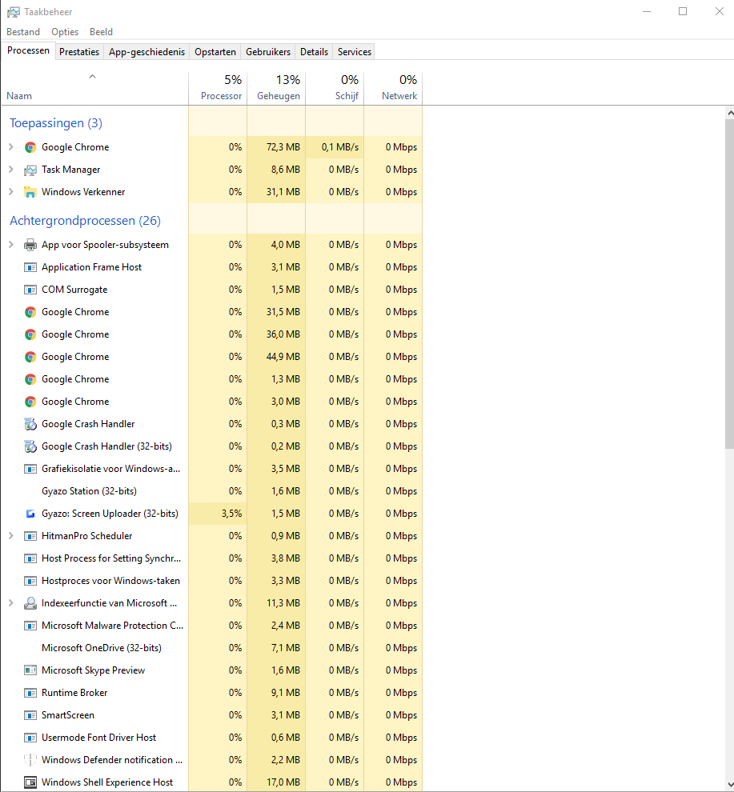
Task: Click the COM Surrogate icon
Action: coord(30,290)
